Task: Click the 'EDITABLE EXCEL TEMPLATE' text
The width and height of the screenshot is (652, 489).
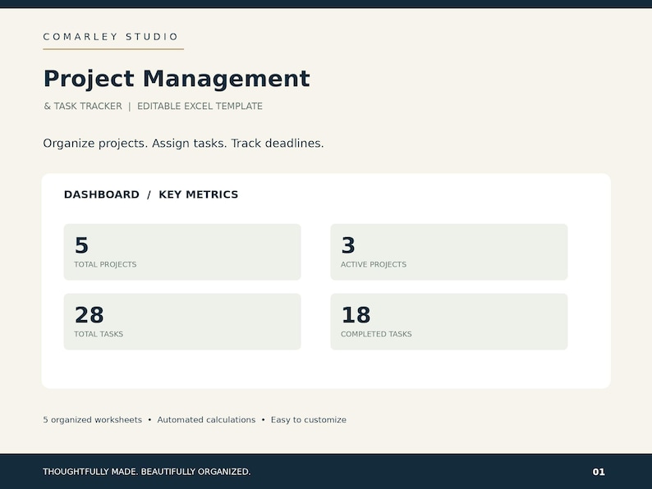Action: [x=200, y=107]
